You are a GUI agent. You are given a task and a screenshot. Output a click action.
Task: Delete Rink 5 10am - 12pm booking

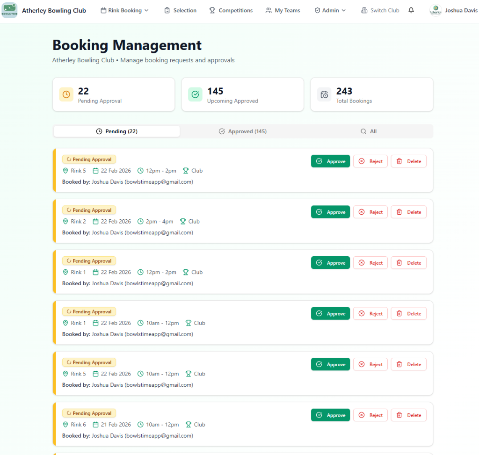pos(409,364)
